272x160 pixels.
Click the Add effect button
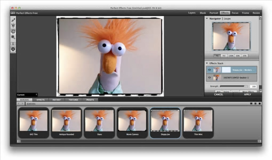pyautogui.click(x=218, y=92)
